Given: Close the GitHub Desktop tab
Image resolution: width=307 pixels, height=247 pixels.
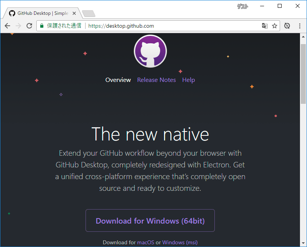Looking at the screenshot, I should click(74, 13).
